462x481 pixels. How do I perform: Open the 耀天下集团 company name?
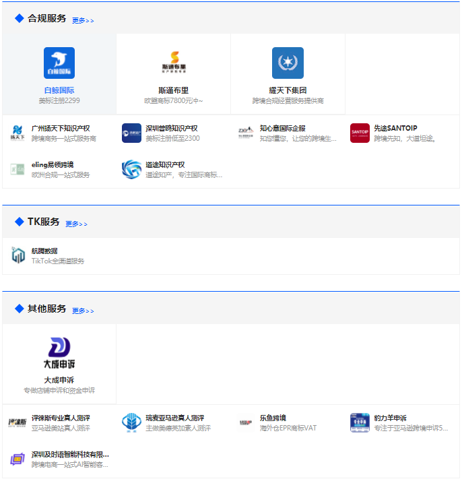(x=288, y=90)
